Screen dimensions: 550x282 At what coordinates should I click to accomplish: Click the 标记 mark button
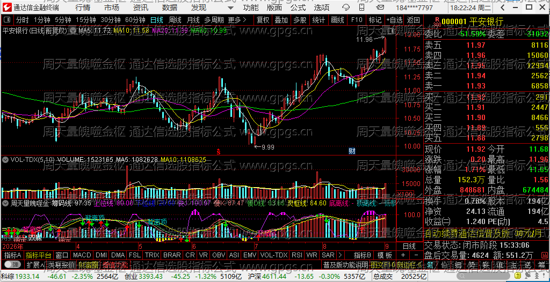pos(375,20)
